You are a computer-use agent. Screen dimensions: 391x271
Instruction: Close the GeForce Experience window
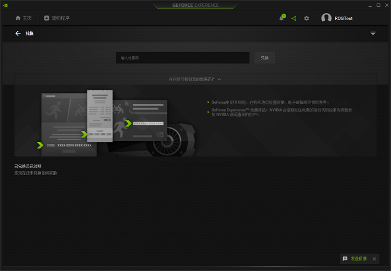click(x=386, y=5)
